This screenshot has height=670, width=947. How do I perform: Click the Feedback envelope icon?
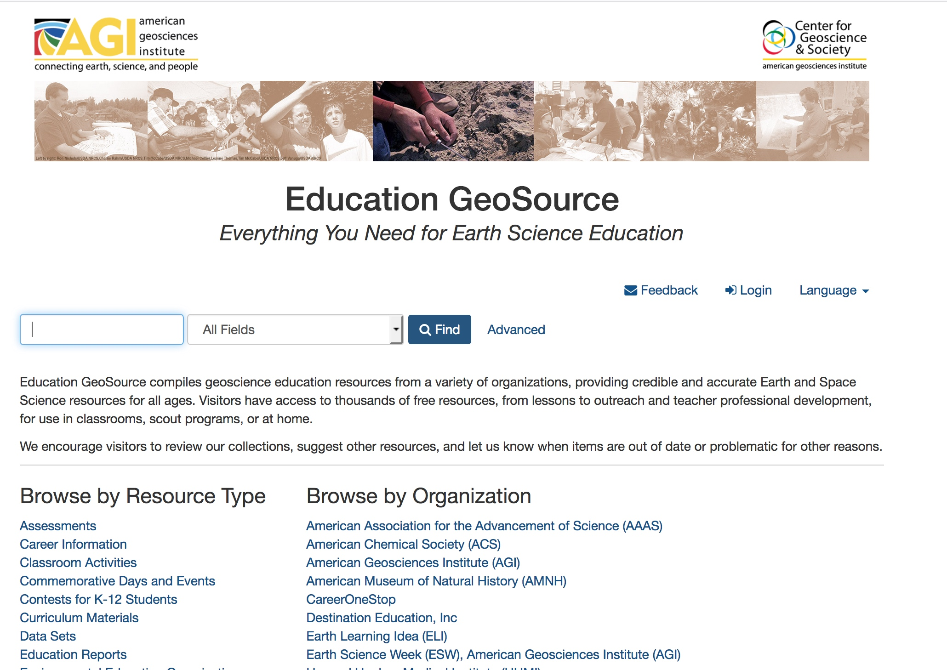pyautogui.click(x=630, y=290)
